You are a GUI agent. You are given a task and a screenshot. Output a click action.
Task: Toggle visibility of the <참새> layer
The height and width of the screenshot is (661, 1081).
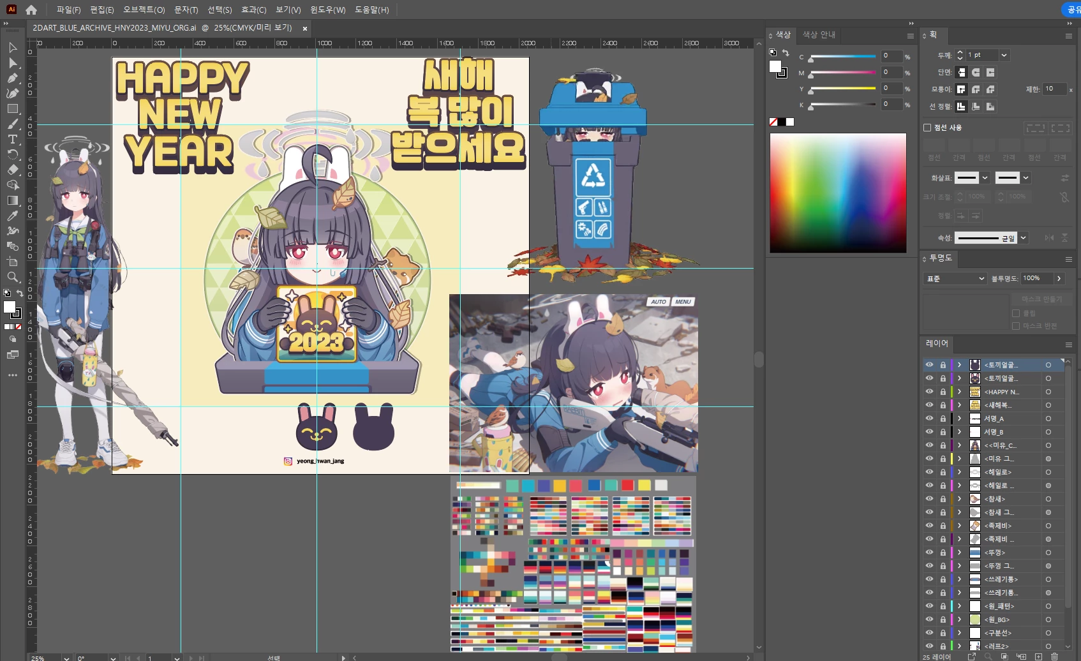[929, 499]
